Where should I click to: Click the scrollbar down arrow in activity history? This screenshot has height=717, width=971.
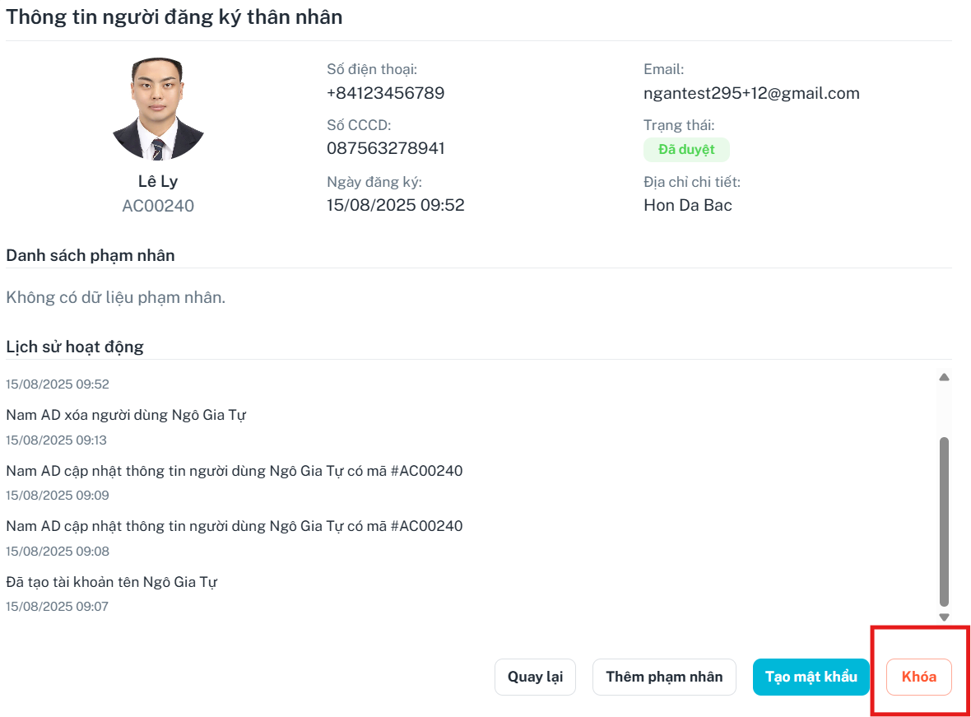coord(944,617)
